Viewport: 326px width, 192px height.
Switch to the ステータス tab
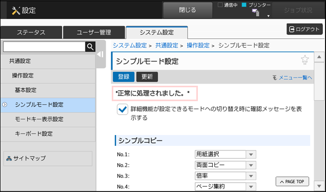(x=31, y=32)
